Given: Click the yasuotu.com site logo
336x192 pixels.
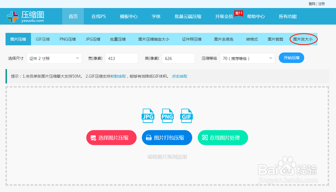Looking at the screenshot, I should tap(25, 17).
